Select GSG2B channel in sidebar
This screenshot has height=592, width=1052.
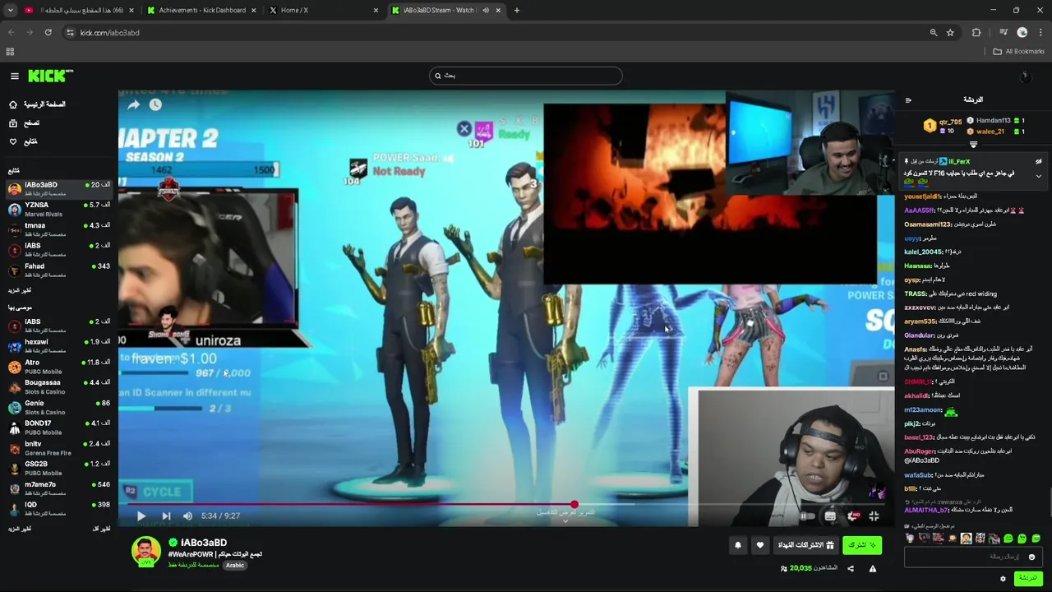point(58,468)
